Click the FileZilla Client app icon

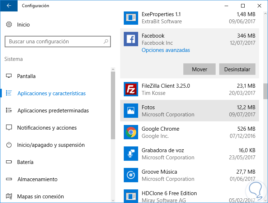pyautogui.click(x=131, y=89)
